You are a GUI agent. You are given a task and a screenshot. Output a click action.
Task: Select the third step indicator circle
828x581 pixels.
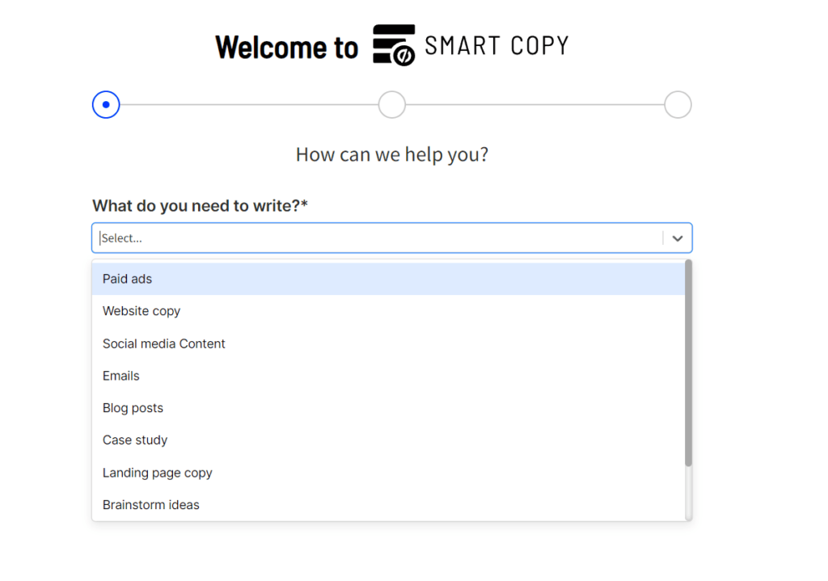[x=678, y=104]
